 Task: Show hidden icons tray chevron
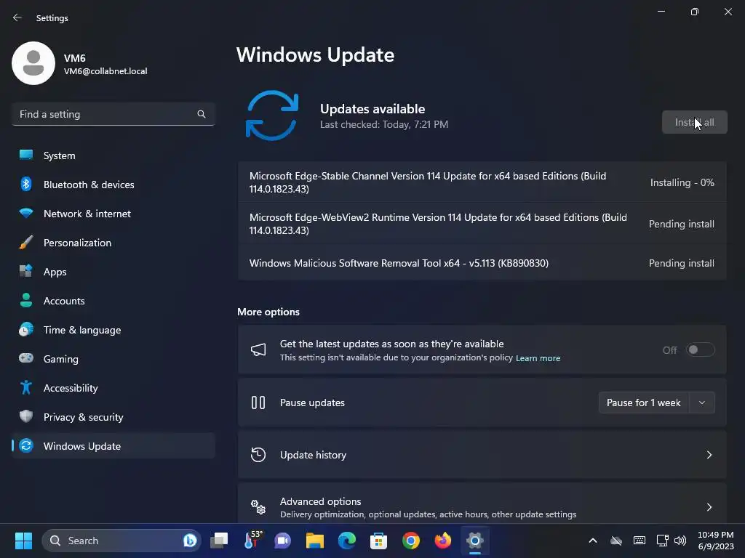click(593, 541)
